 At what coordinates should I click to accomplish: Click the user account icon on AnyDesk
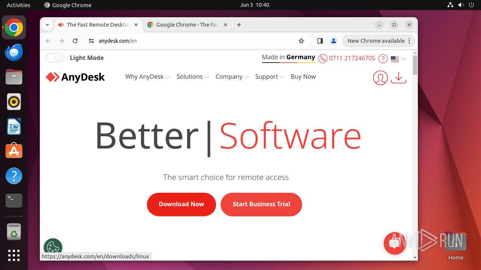tap(380, 78)
